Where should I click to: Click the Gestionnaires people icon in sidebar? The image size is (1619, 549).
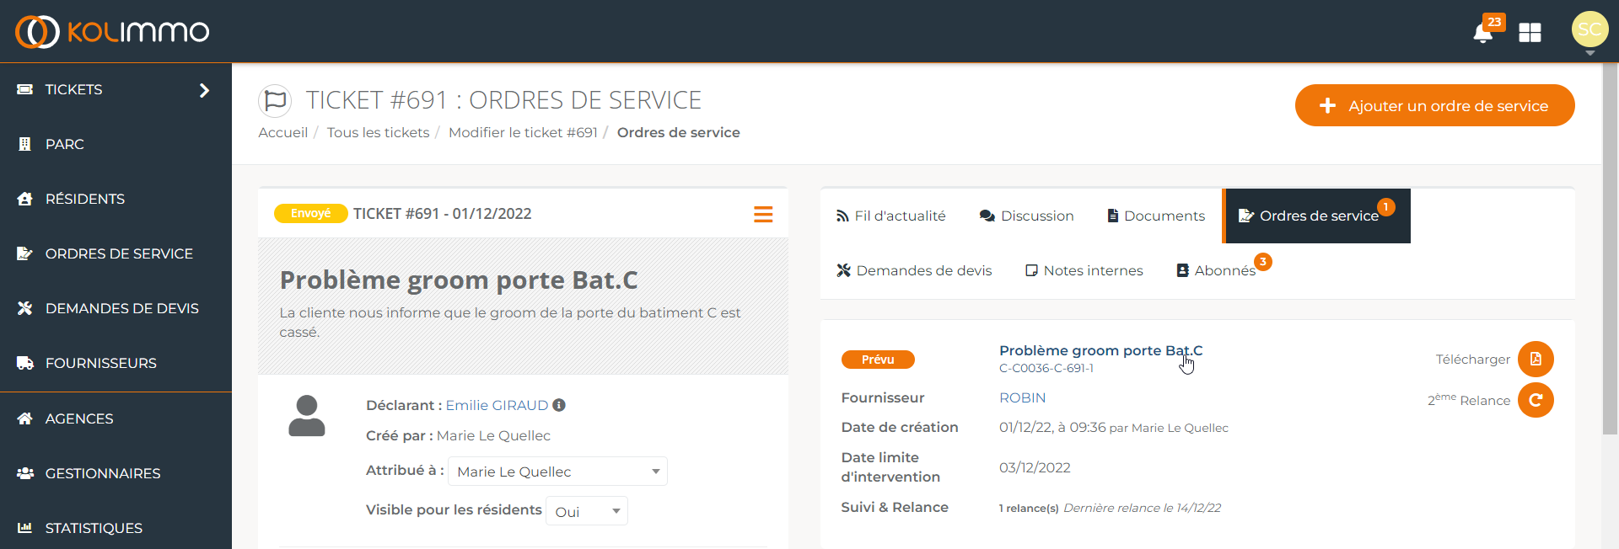pyautogui.click(x=25, y=473)
